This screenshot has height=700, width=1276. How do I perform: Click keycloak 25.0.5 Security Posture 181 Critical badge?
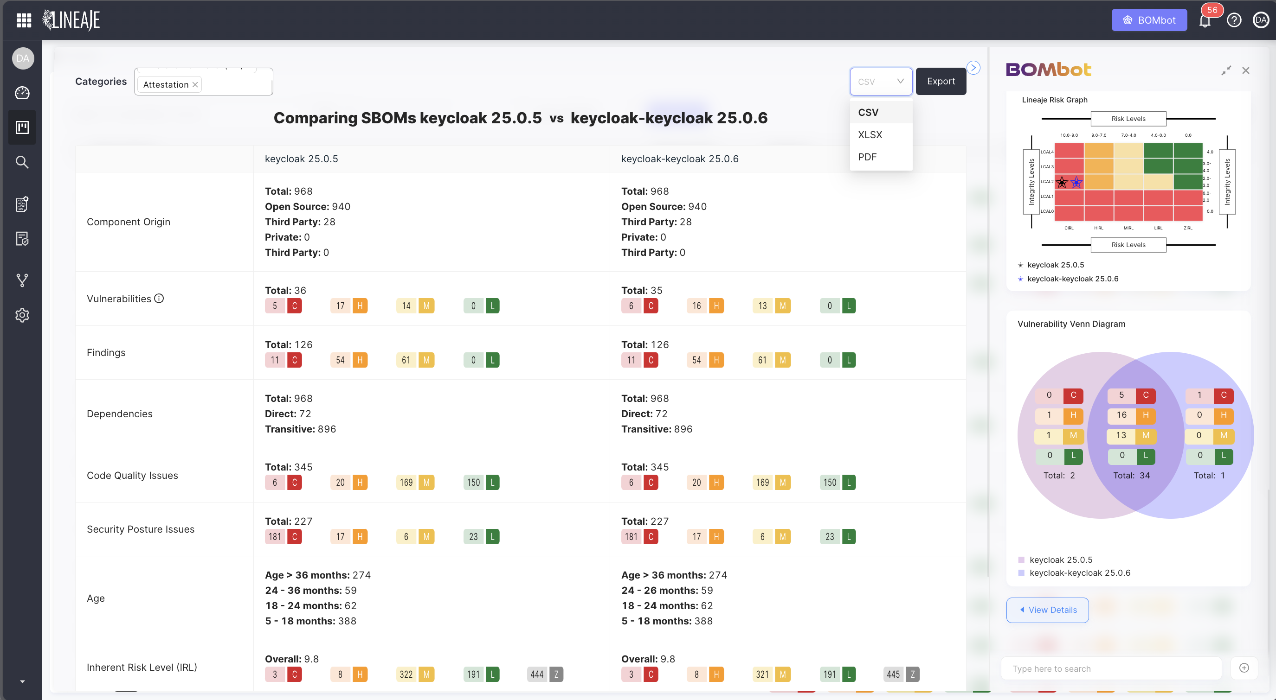(284, 537)
